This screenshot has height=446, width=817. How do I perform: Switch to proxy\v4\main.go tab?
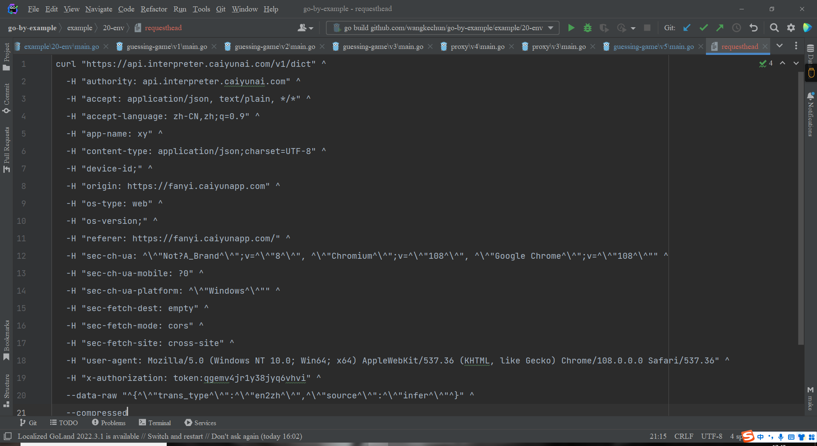tap(477, 46)
